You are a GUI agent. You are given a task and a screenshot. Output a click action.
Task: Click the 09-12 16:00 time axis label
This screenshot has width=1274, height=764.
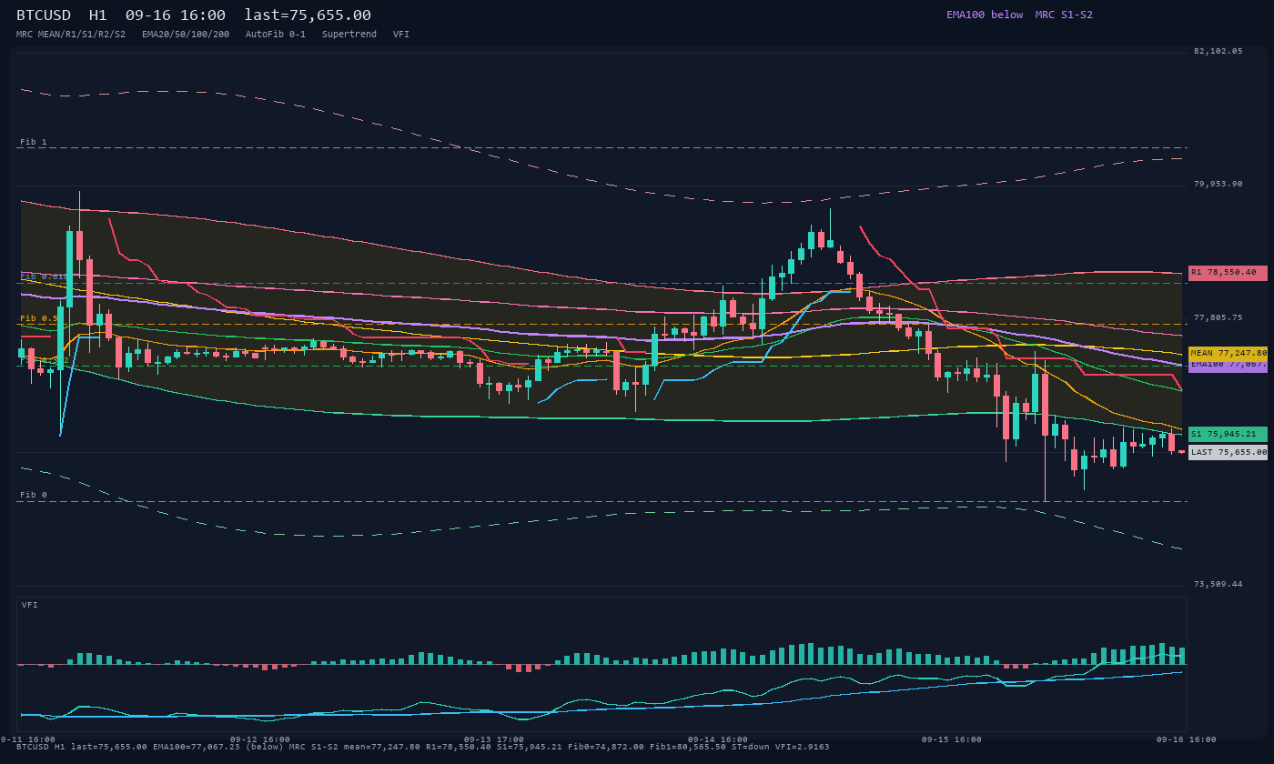point(260,739)
